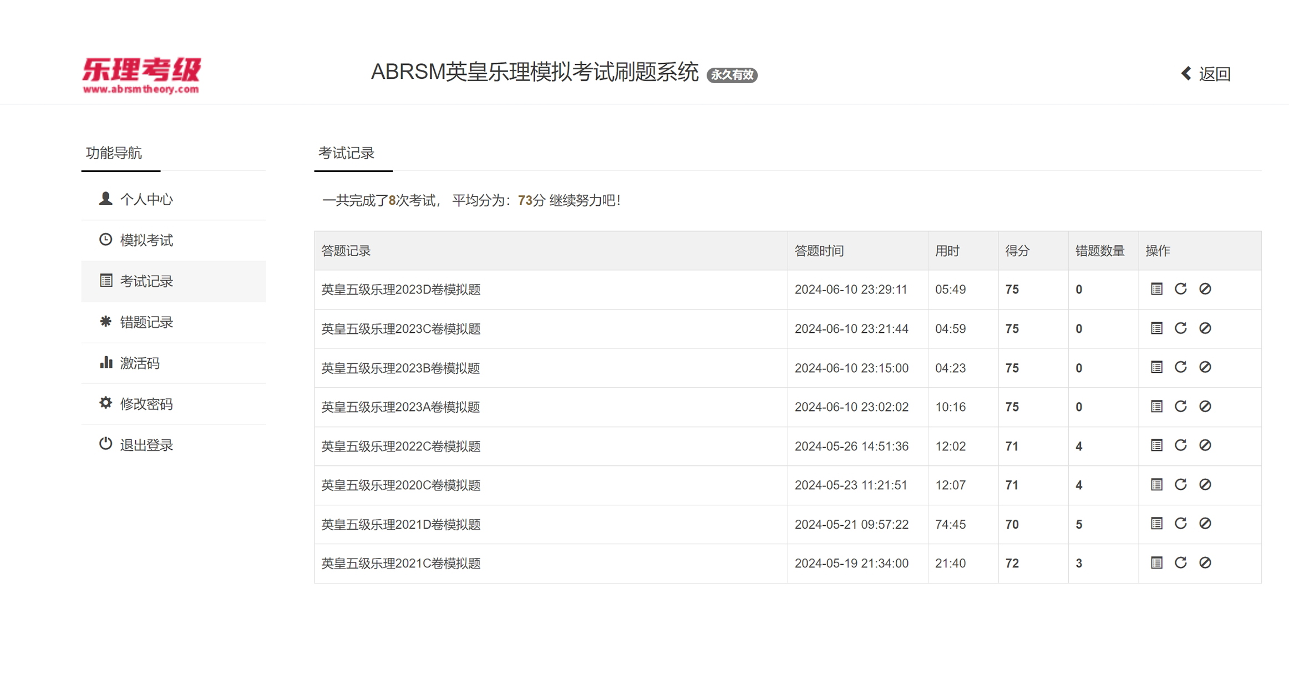Click the text 英皇五级乐理2021C卷模拟题
1289x680 pixels.
[401, 564]
